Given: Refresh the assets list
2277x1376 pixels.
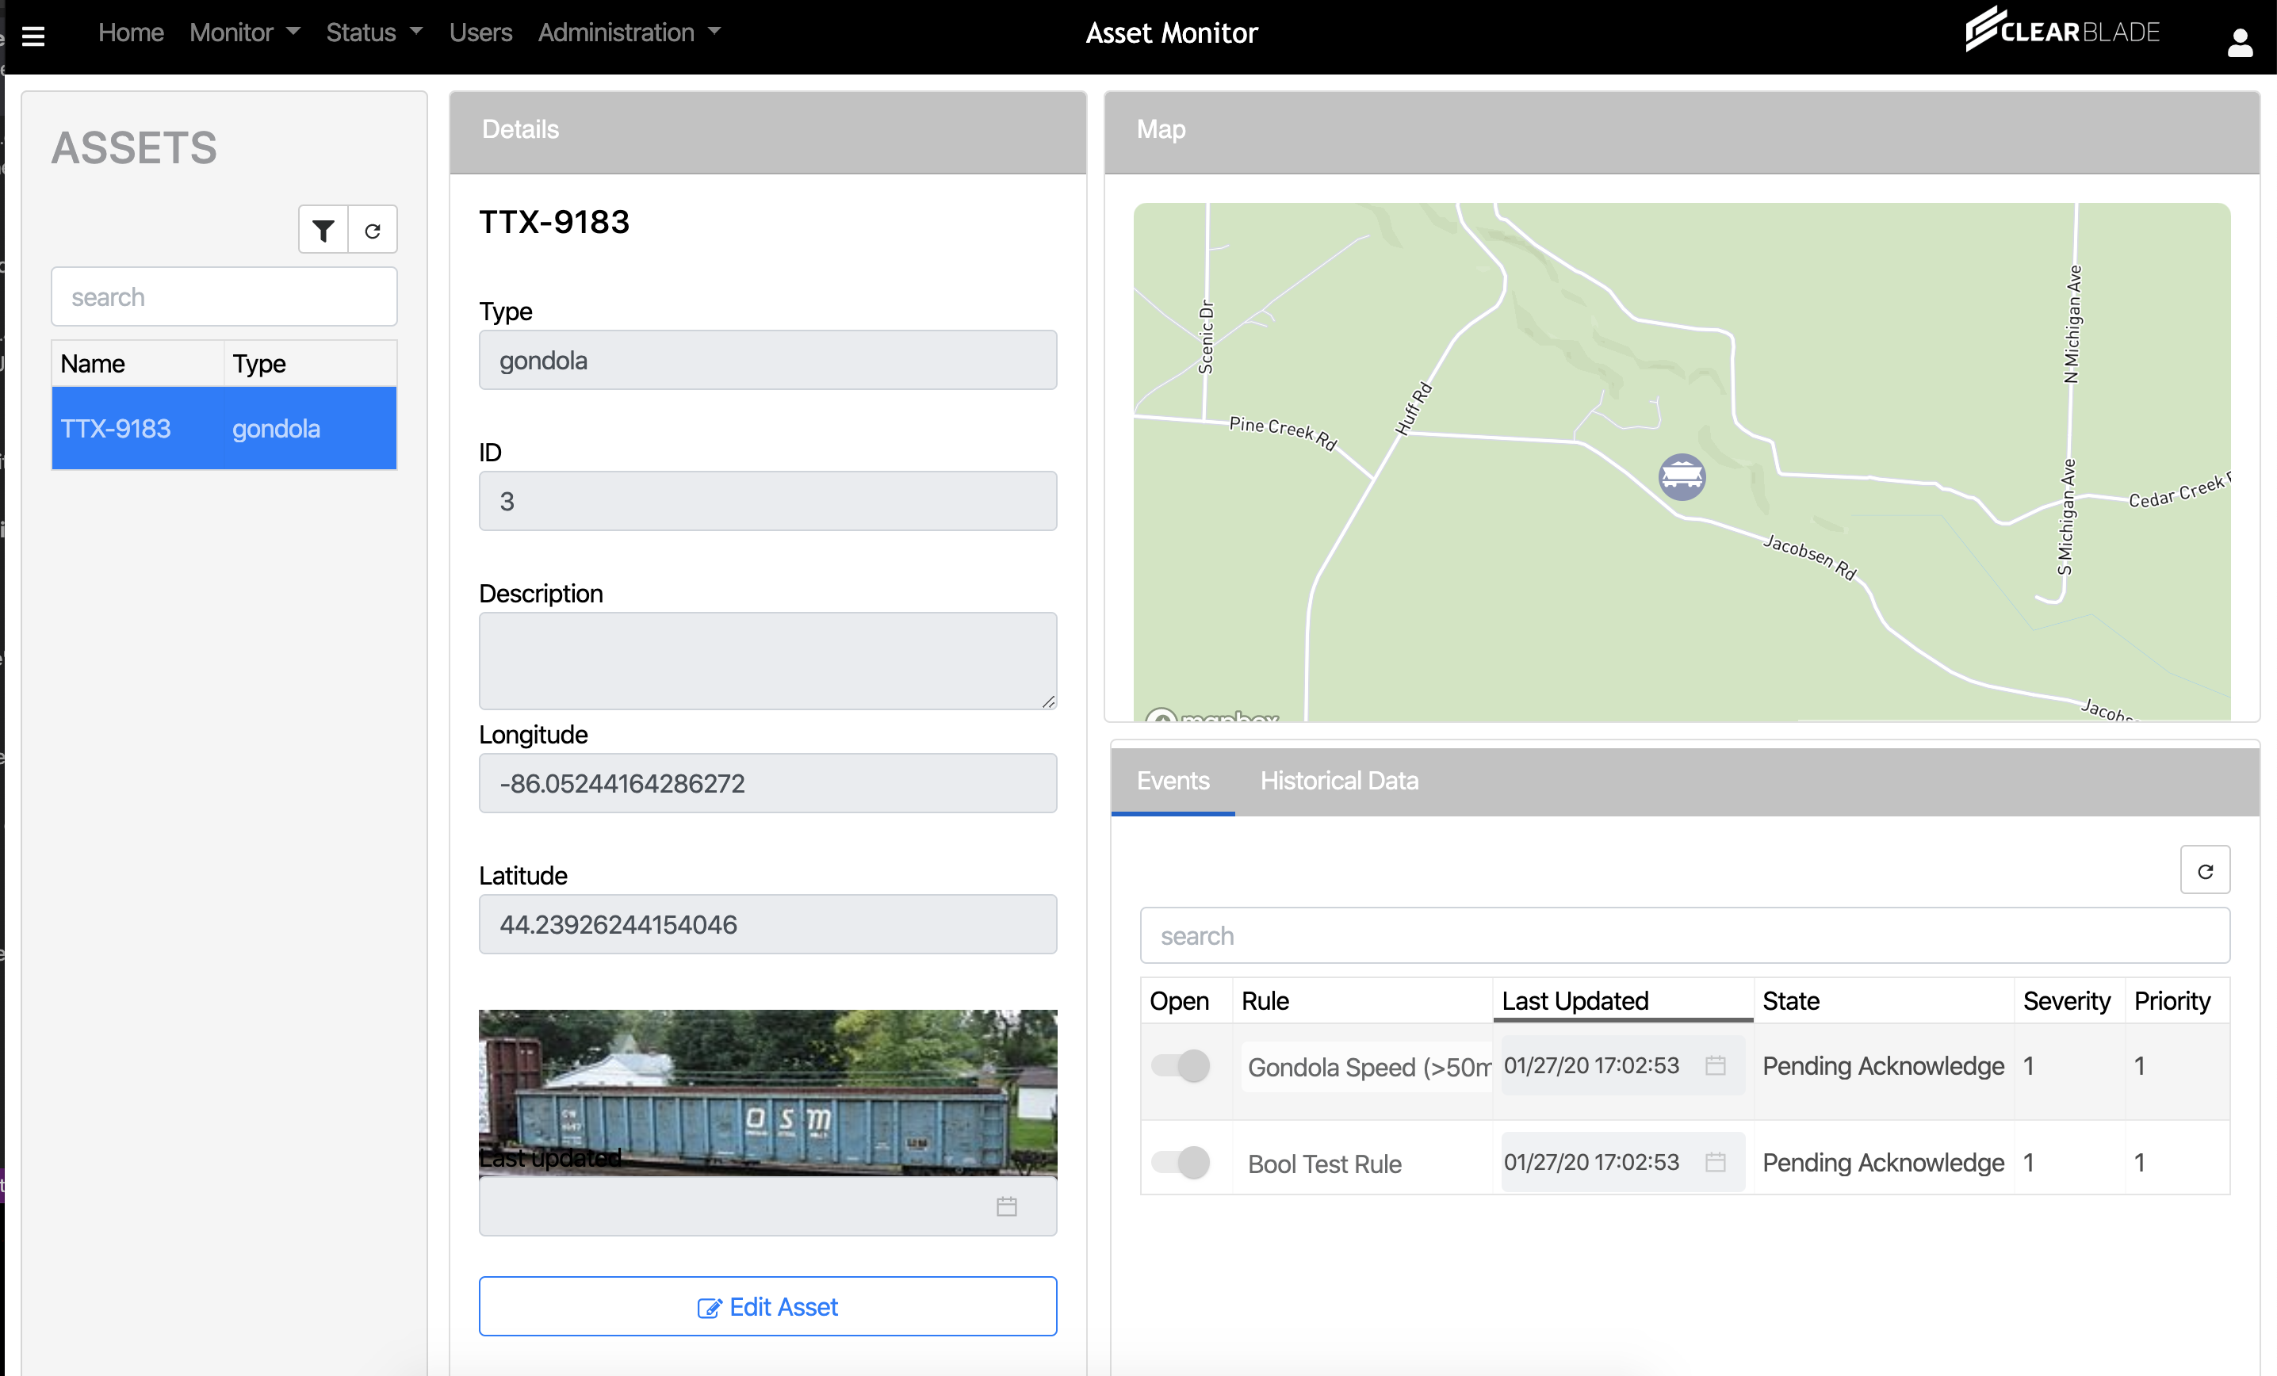Looking at the screenshot, I should click(x=373, y=230).
